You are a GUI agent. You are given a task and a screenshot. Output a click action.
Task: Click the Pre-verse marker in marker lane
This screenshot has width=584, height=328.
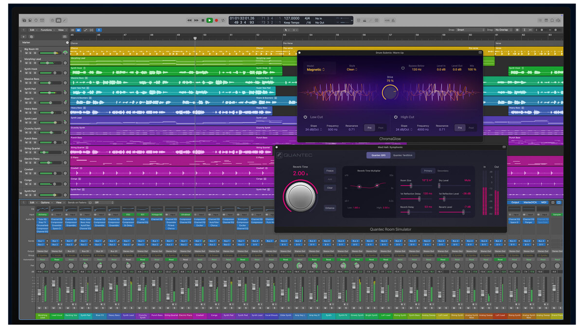click(288, 43)
